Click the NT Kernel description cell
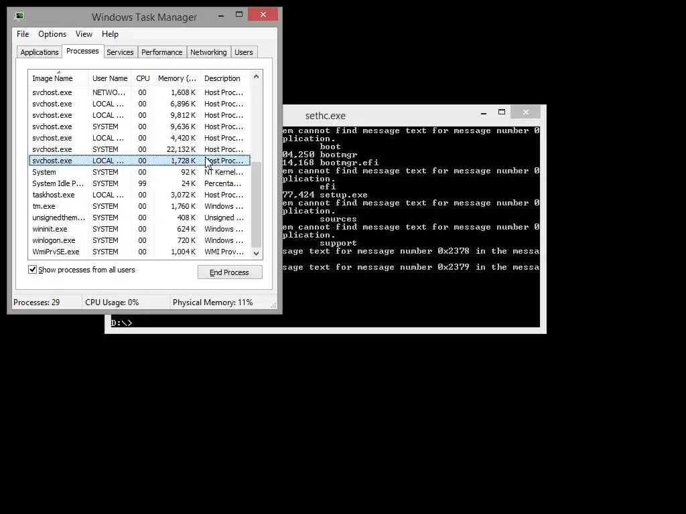 (224, 172)
